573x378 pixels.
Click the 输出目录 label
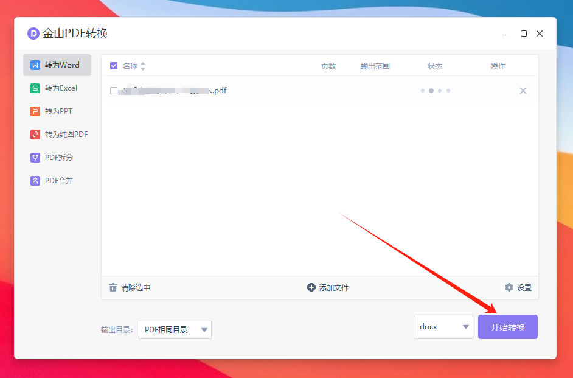point(117,330)
